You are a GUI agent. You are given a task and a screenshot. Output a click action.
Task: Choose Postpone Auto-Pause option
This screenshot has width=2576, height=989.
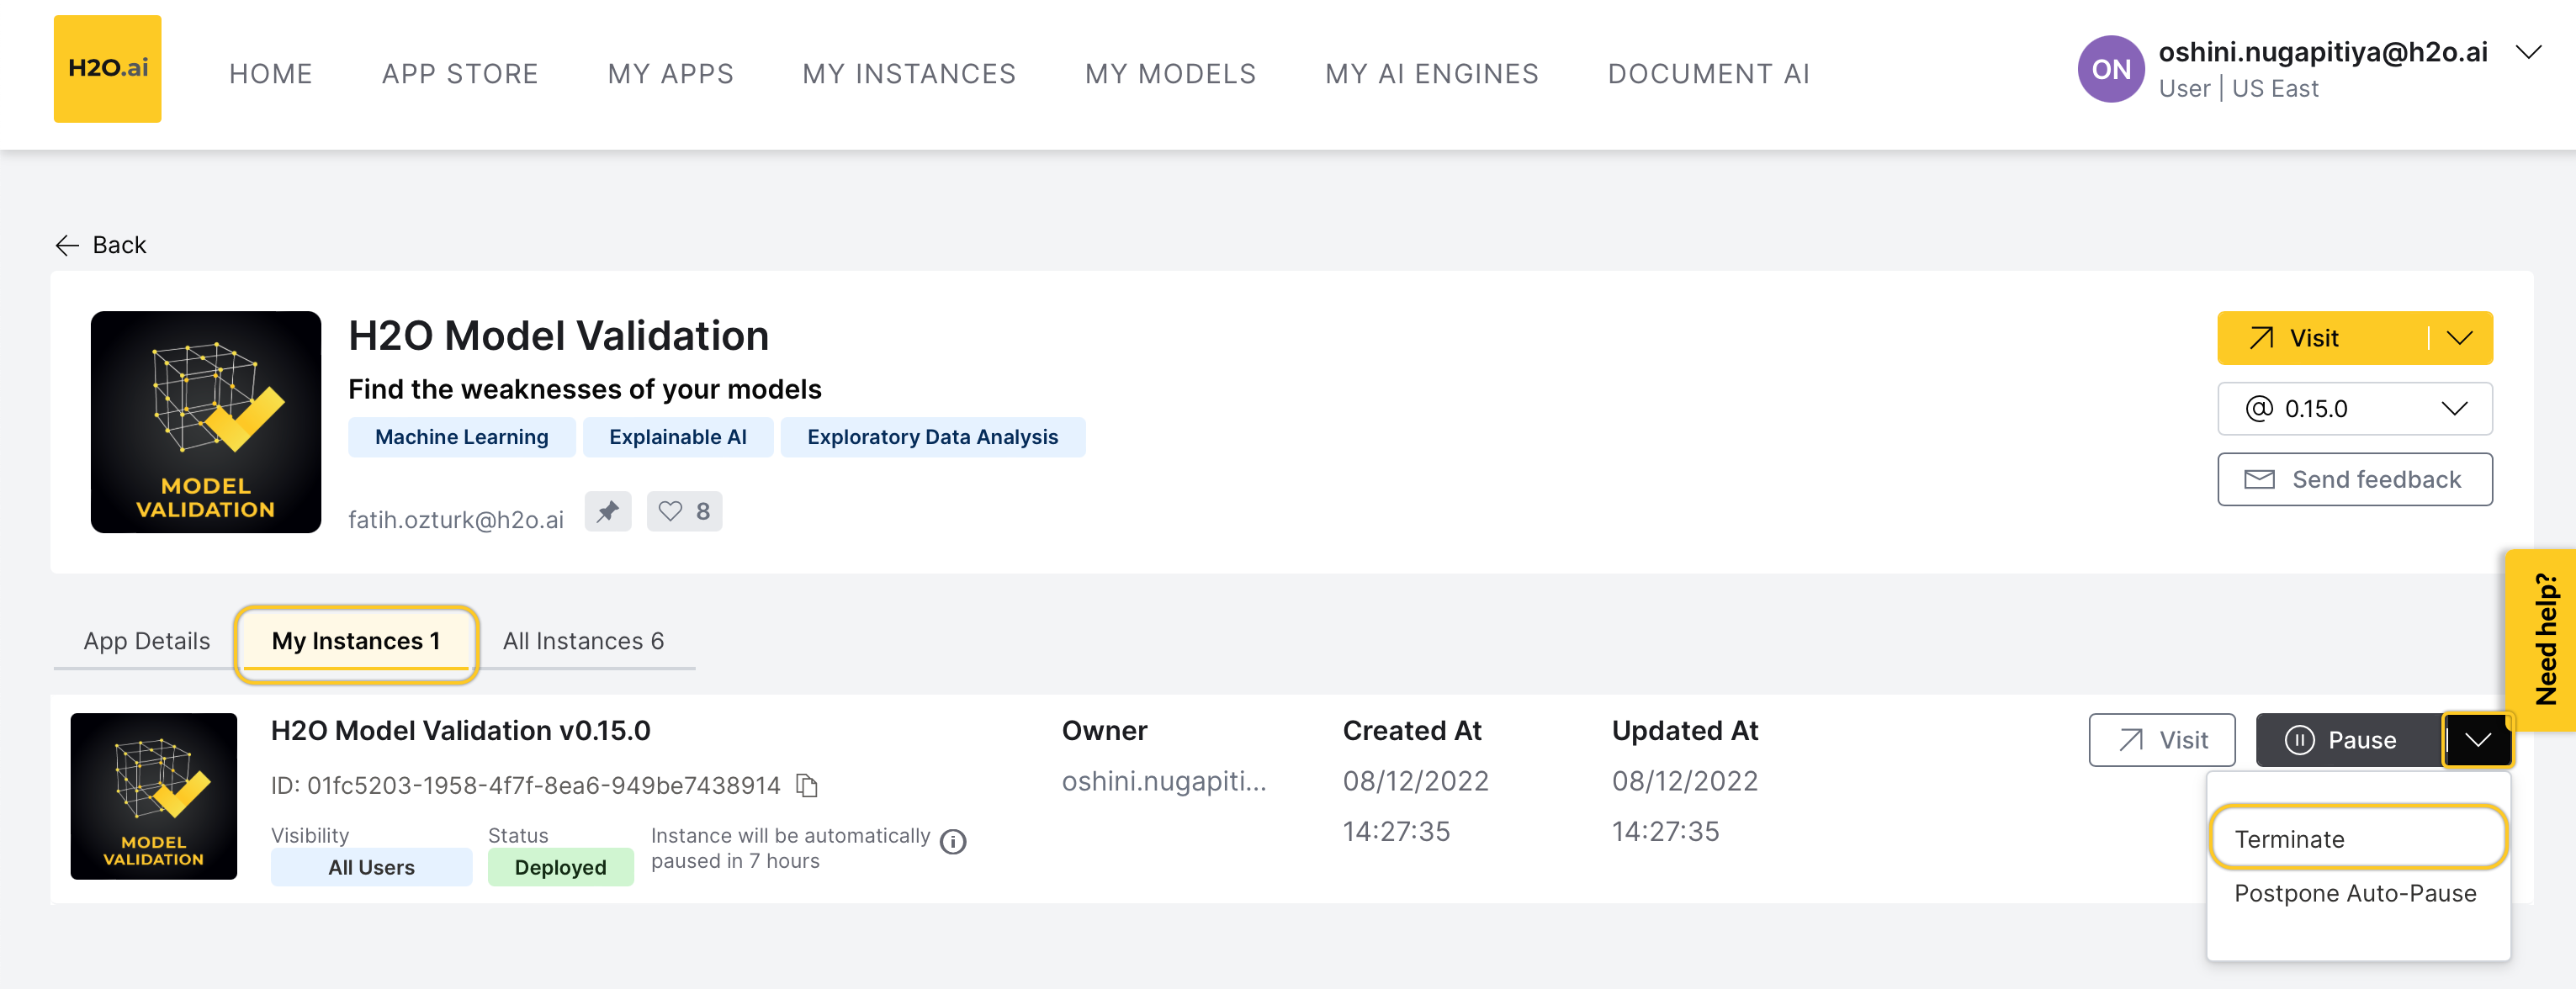click(2354, 893)
